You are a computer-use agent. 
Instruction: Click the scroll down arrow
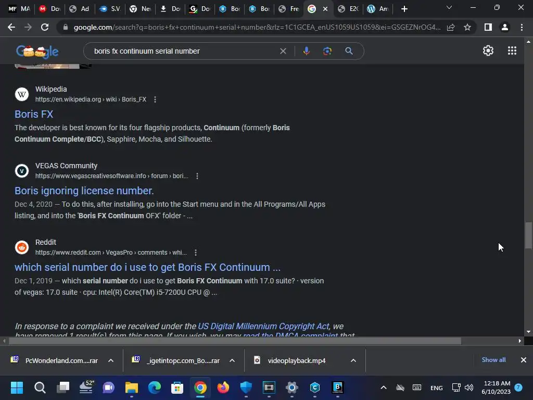528,332
